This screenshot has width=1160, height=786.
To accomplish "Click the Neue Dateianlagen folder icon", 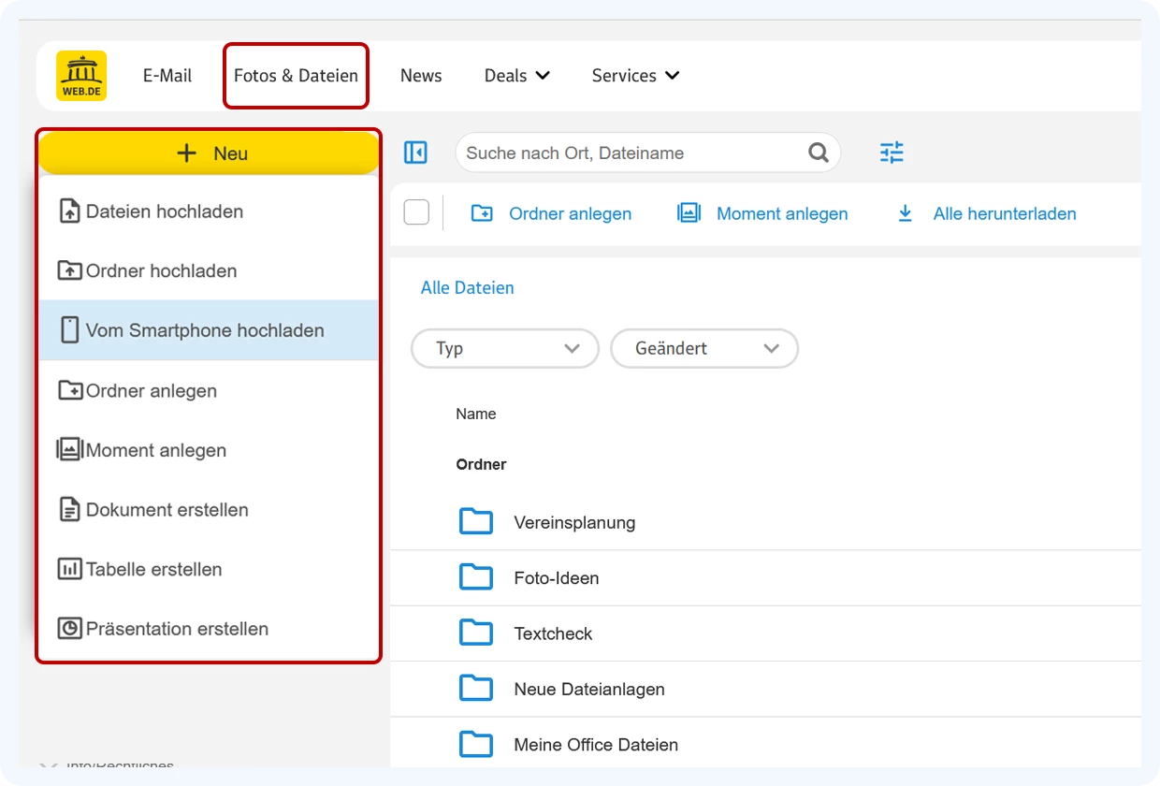I will coord(476,689).
